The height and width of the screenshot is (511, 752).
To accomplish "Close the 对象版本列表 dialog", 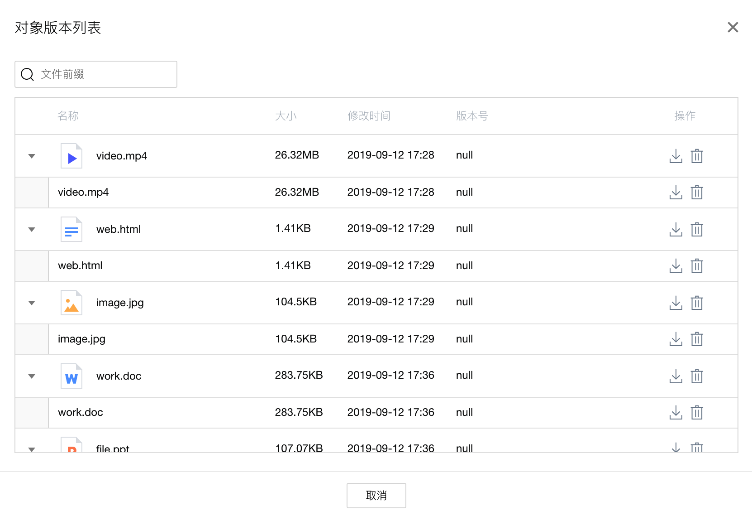I will 733,28.
